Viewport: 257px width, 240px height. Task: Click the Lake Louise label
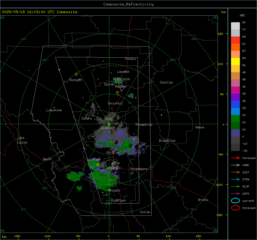22,140
